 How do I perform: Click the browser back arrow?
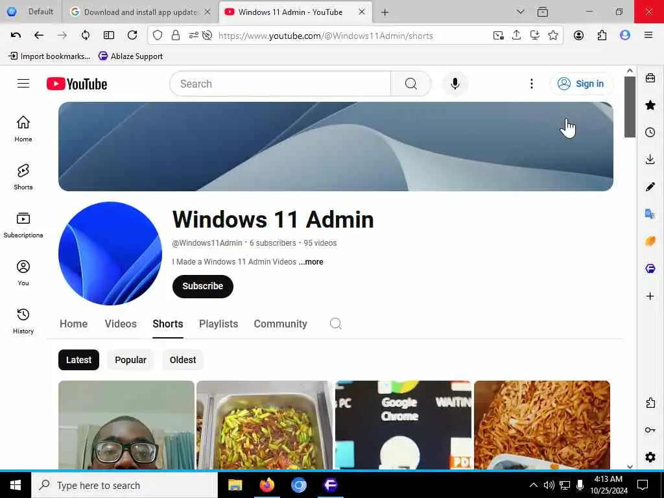(x=39, y=35)
